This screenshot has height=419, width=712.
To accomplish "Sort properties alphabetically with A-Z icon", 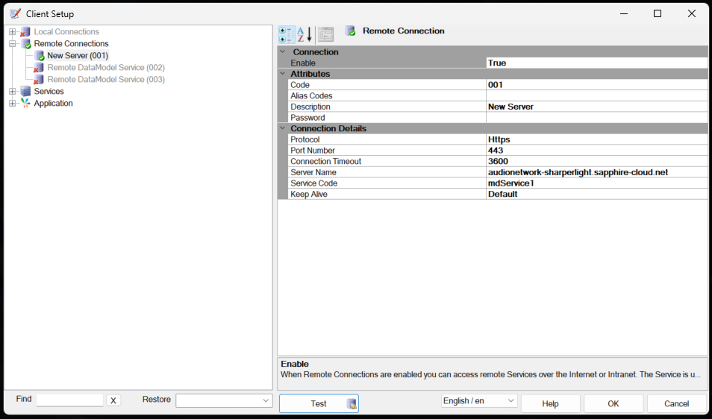I will [304, 34].
